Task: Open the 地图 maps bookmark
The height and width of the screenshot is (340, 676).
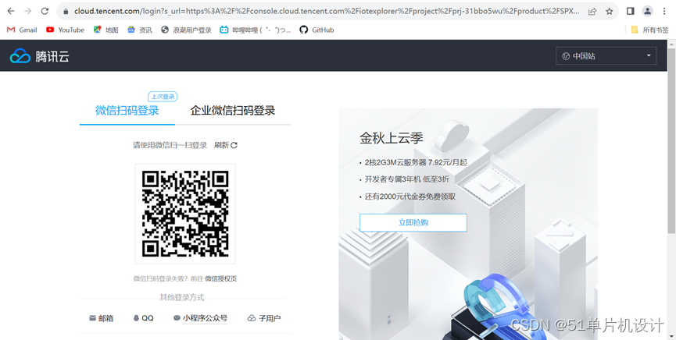Action: point(106,30)
